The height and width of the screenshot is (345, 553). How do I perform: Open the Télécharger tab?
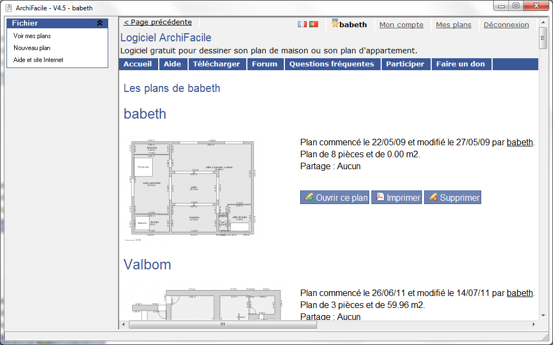(x=216, y=64)
